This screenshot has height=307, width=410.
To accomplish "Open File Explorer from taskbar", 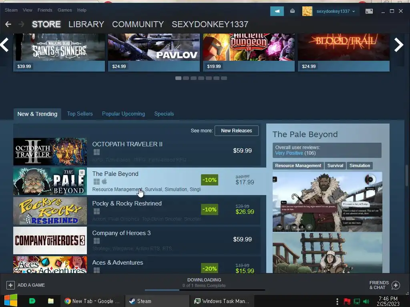I will [51, 301].
